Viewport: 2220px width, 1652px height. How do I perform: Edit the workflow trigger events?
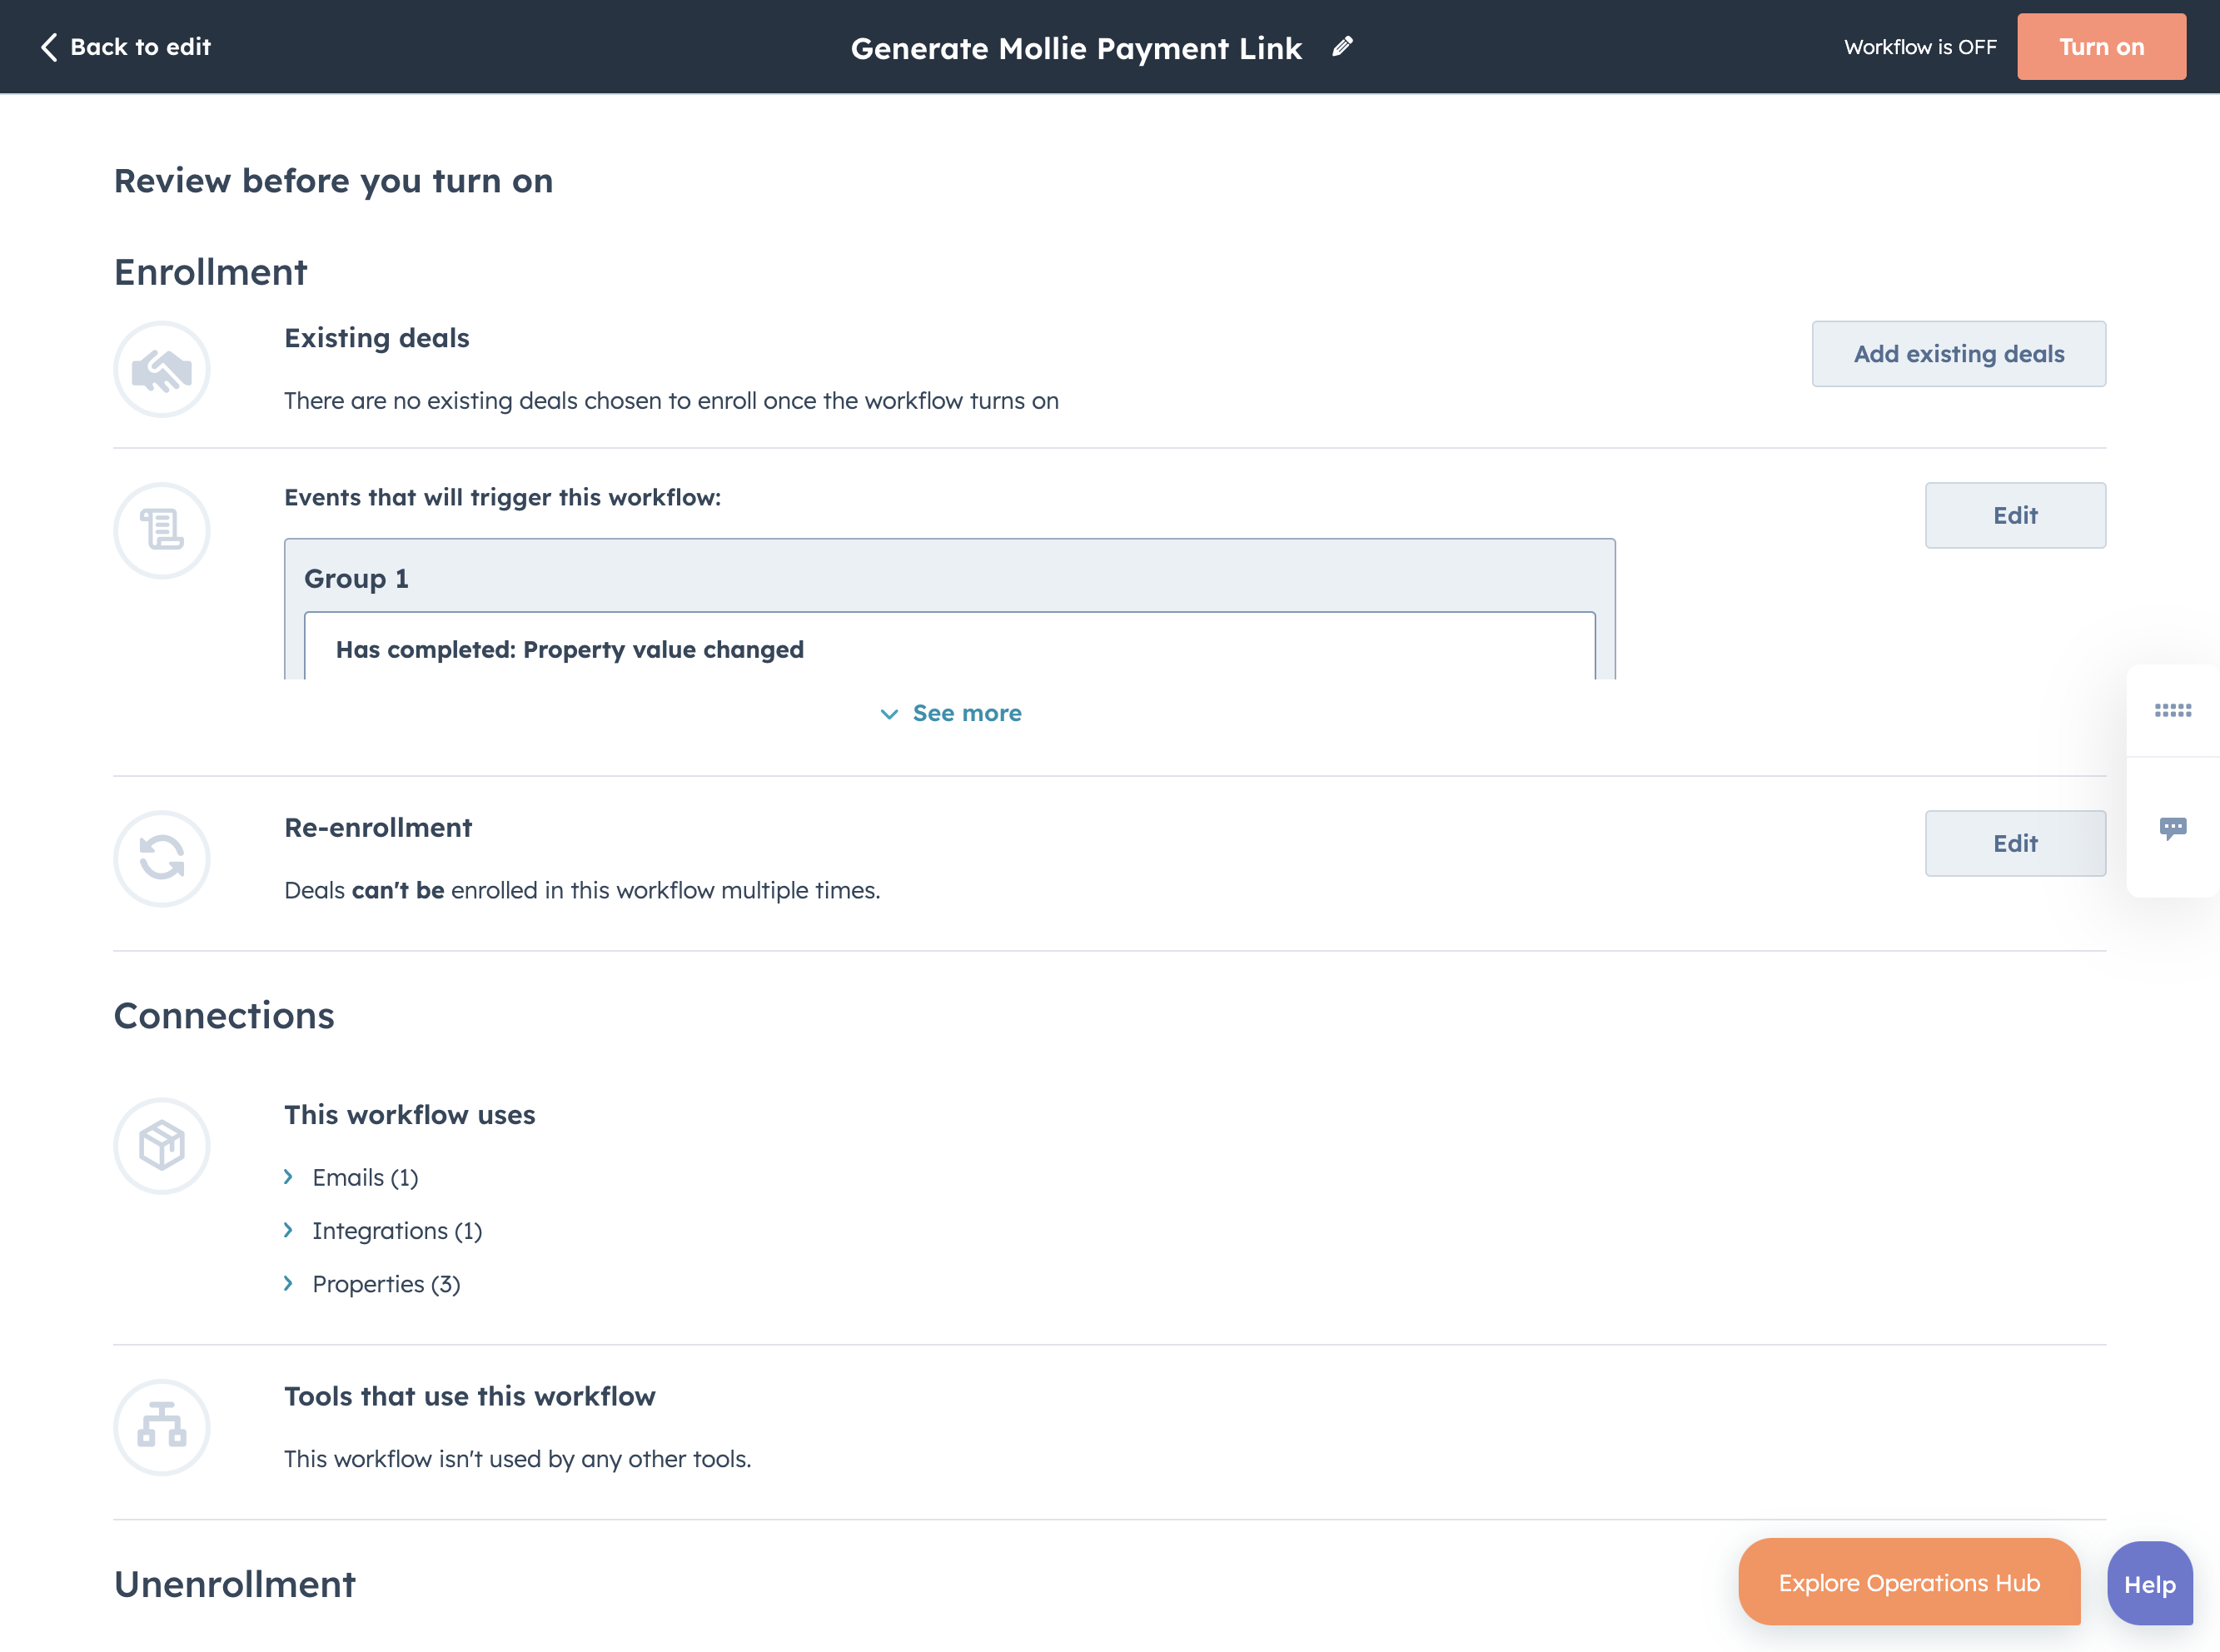(x=2015, y=515)
